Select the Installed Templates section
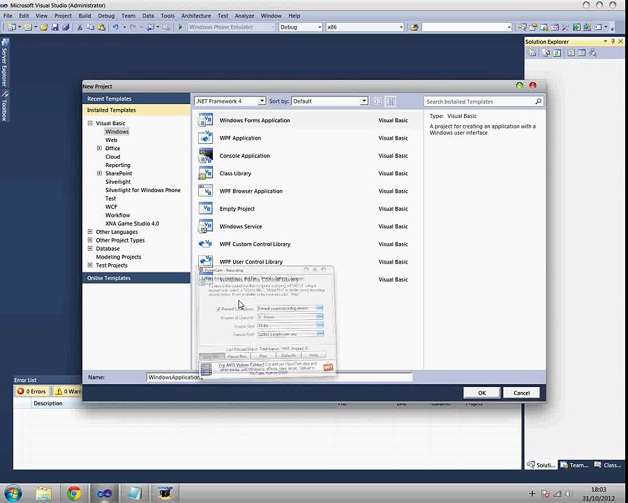The height and width of the screenshot is (503, 628). 136,110
